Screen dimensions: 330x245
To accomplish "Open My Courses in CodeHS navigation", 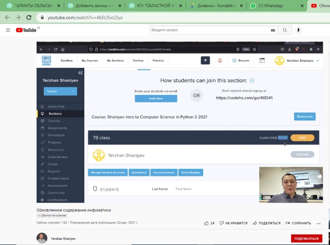I will (x=90, y=61).
